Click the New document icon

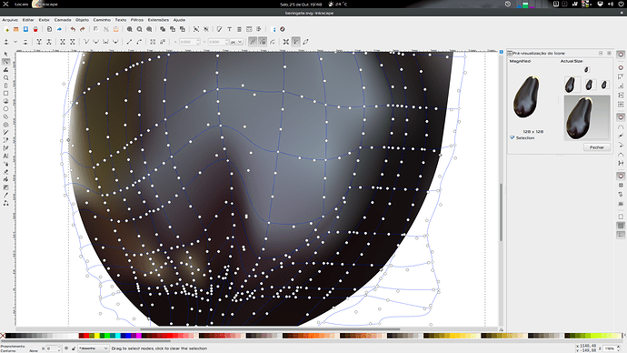pos(6,29)
